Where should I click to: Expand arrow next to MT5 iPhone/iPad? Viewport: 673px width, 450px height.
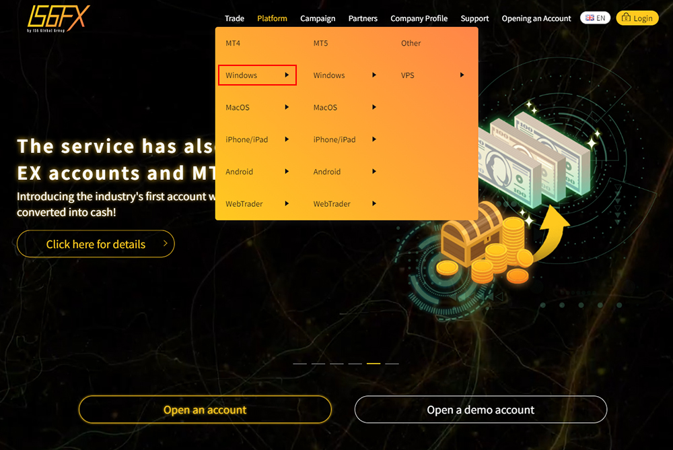tap(374, 139)
